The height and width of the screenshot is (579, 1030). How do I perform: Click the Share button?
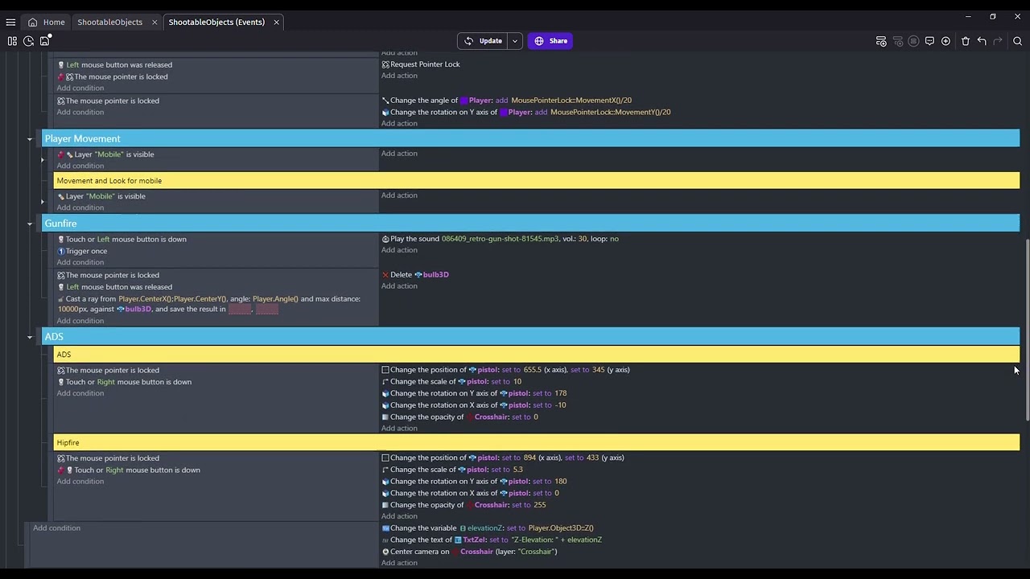(x=550, y=41)
